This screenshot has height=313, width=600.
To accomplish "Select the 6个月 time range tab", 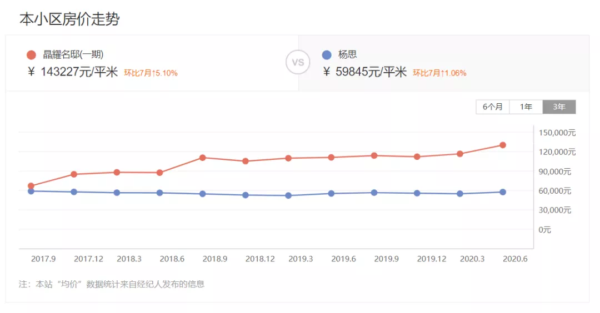I will [x=492, y=107].
